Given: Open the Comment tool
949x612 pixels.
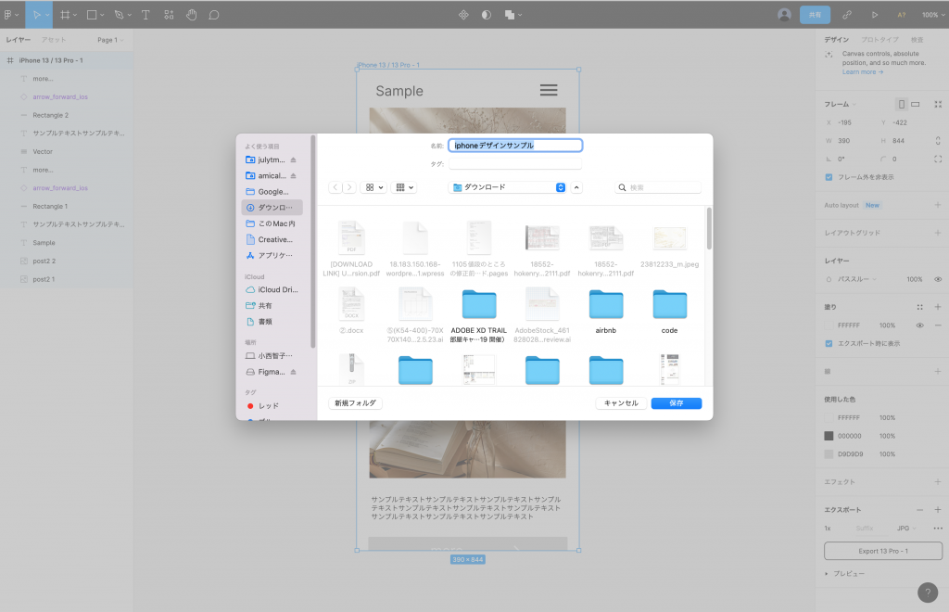Looking at the screenshot, I should pyautogui.click(x=214, y=15).
